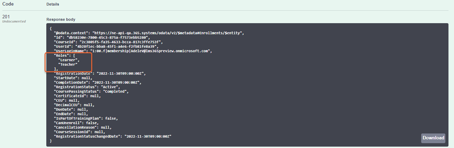Click the CompletionDate line
This screenshot has height=148, width=454.
98,82
